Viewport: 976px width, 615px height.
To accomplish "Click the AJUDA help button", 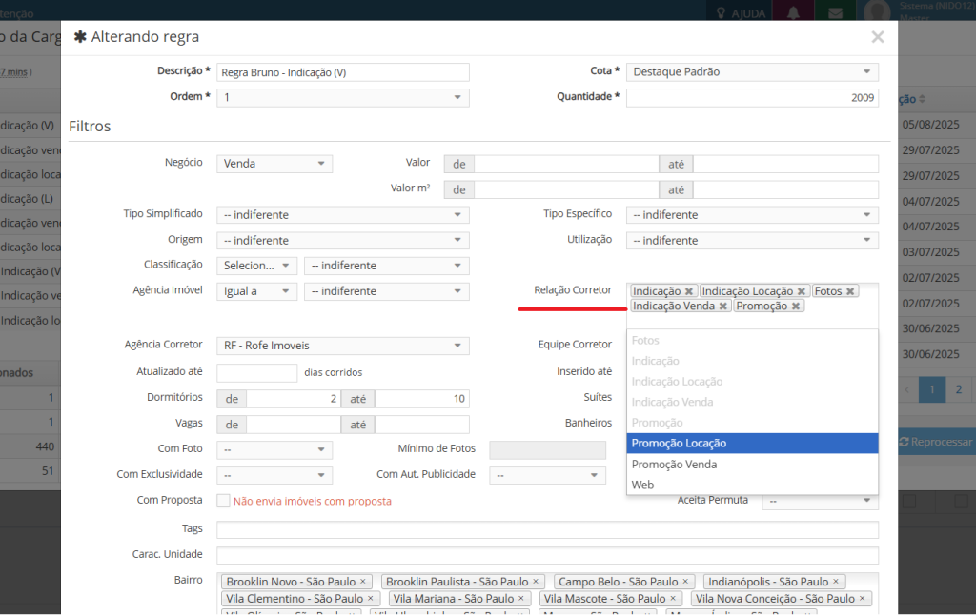I will click(742, 13).
